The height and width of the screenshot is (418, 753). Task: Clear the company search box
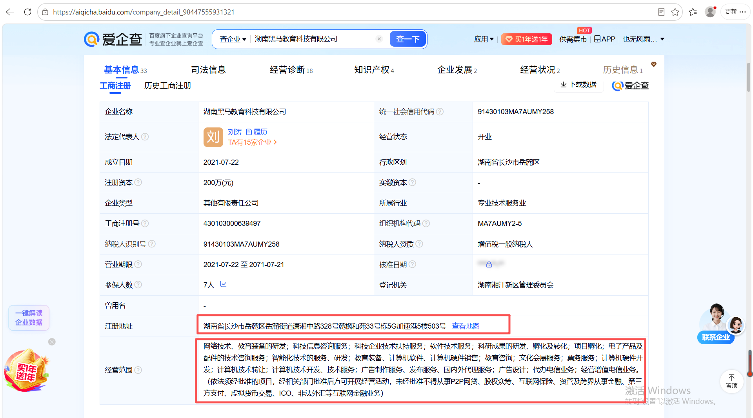coord(379,39)
